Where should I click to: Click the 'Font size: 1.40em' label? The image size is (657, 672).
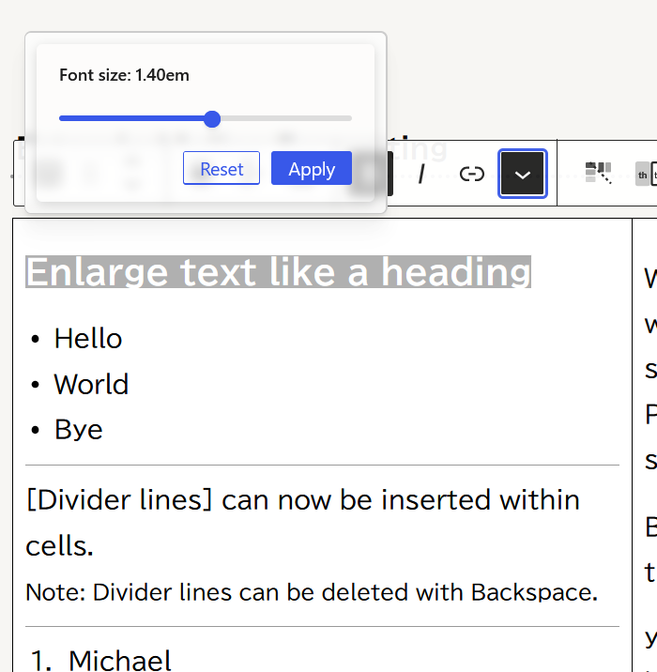point(124,75)
